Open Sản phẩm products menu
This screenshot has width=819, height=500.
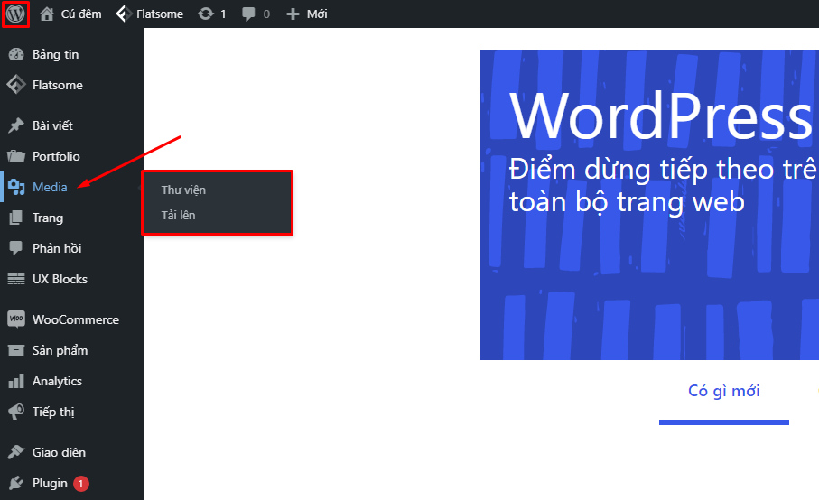[x=60, y=350]
